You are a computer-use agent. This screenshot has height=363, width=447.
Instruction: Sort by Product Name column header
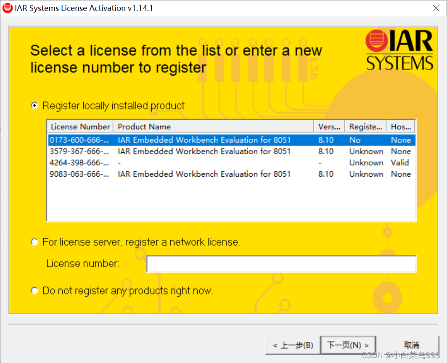coord(214,127)
